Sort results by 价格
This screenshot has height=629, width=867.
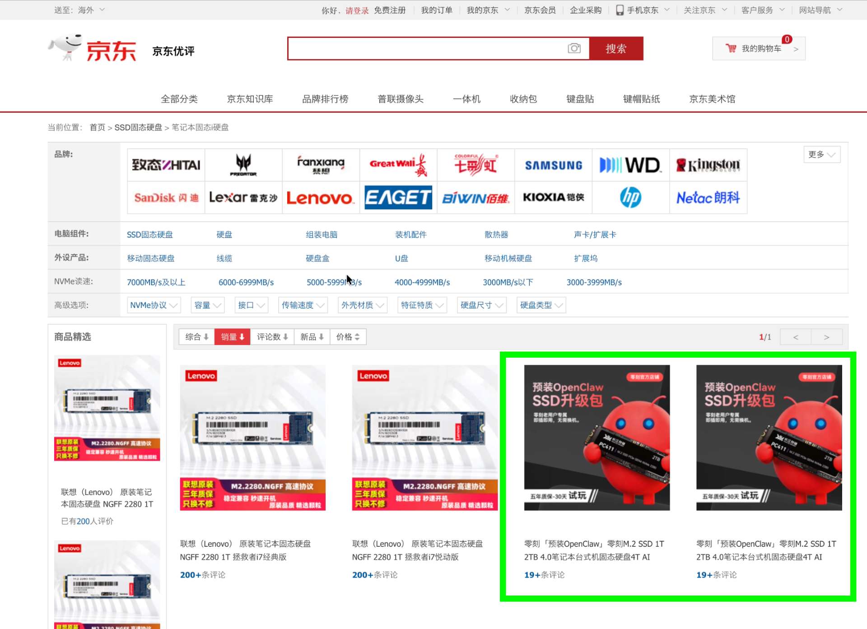[348, 337]
